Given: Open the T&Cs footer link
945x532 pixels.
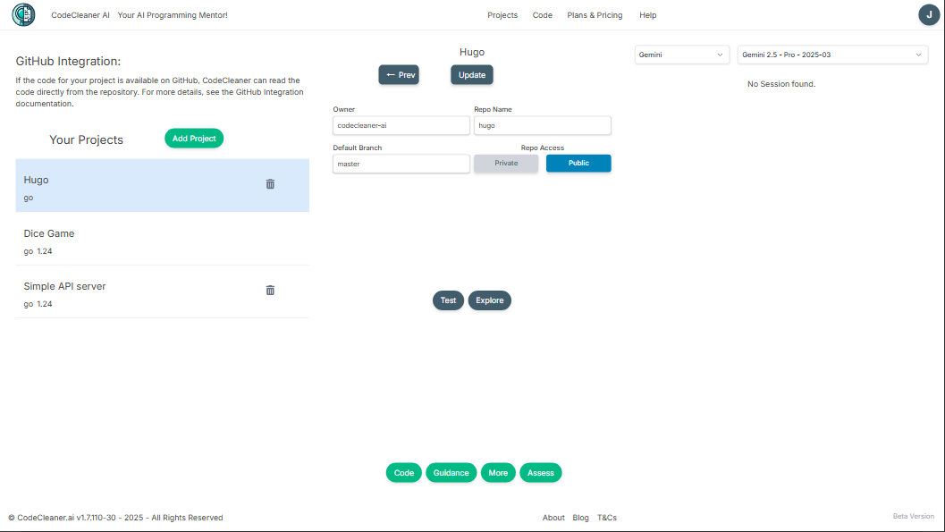Looking at the screenshot, I should [607, 518].
